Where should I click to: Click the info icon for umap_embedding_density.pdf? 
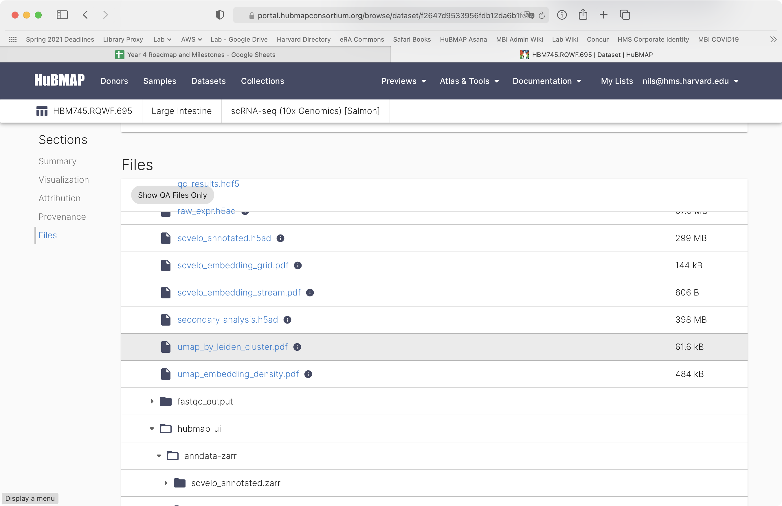click(x=308, y=374)
